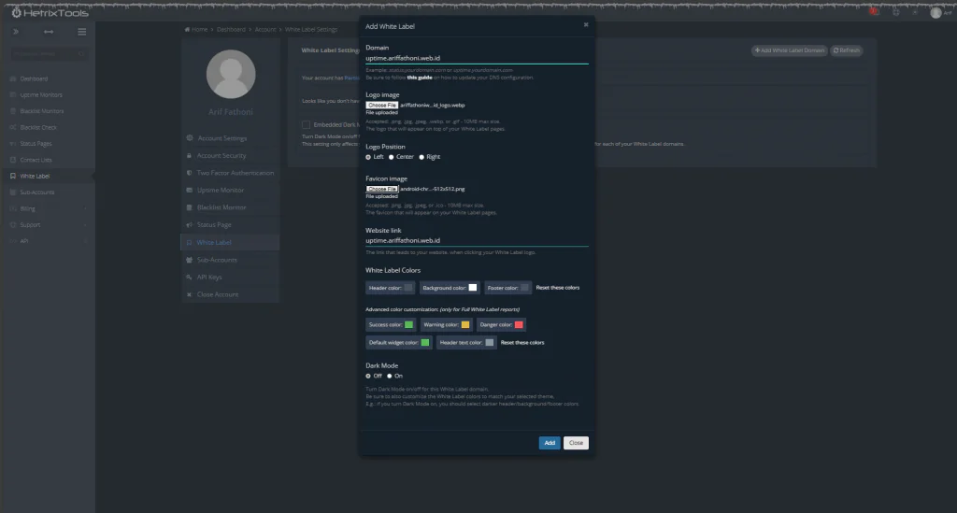Open the hamburger menu icon in sidebar
The height and width of the screenshot is (513, 957).
pyautogui.click(x=82, y=32)
